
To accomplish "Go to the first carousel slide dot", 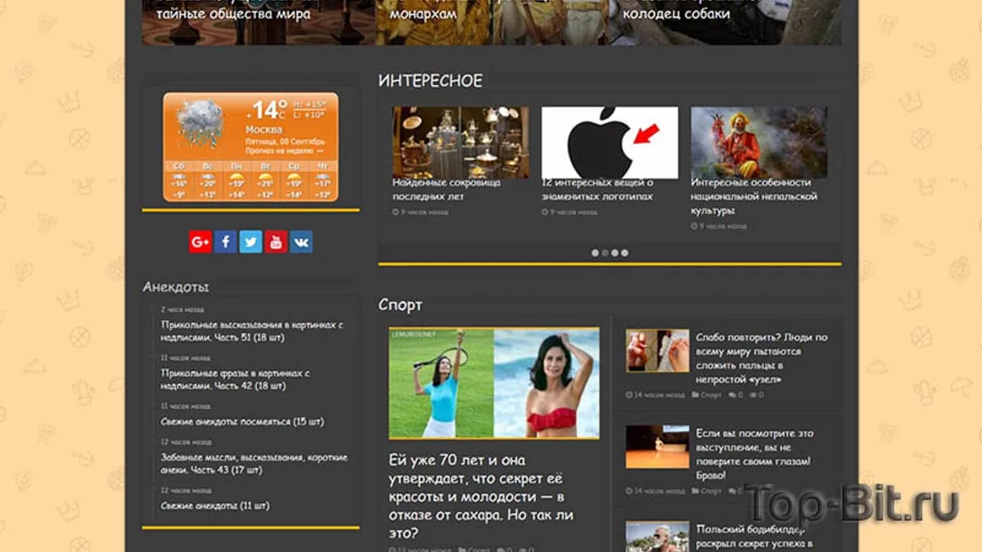I will pyautogui.click(x=595, y=253).
